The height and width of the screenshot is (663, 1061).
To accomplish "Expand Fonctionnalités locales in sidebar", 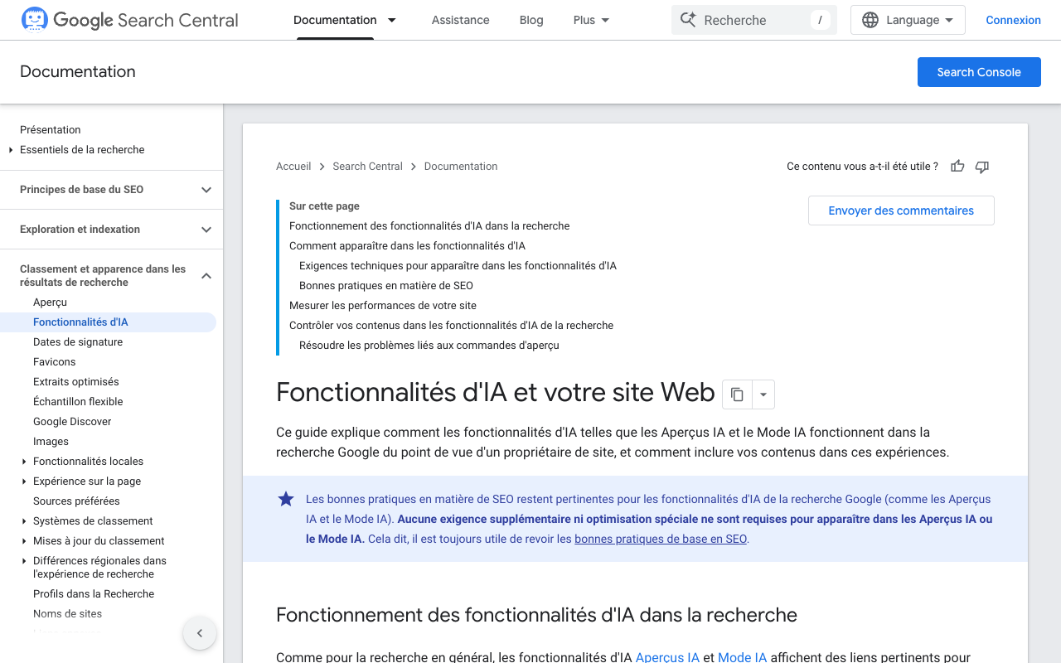I will coord(24,462).
